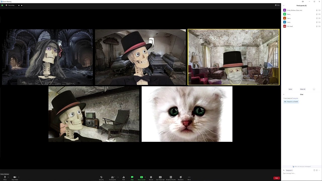Open Breakout Rooms
Screen dimensions: 322x181
pos(171,178)
